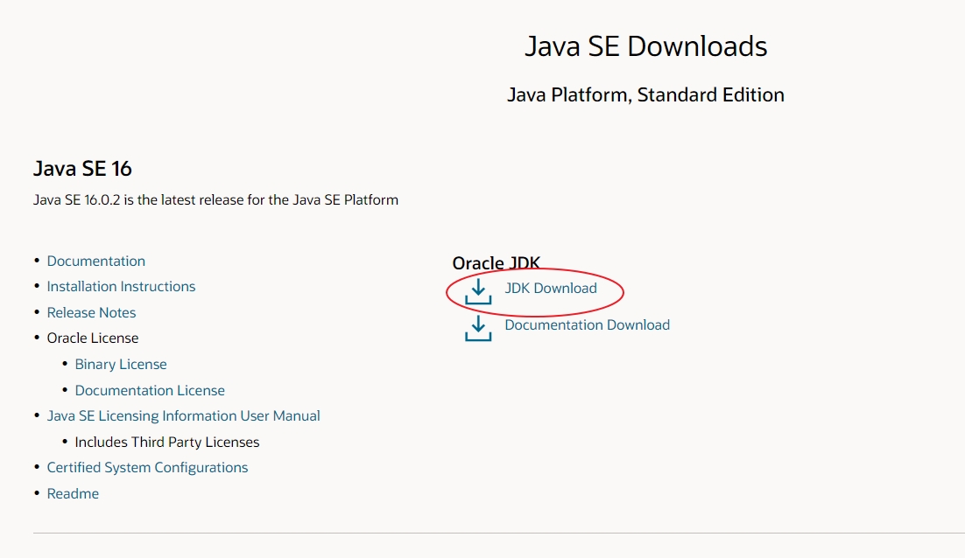Click the download arrow icon beside Documentation Download
Viewport: 965px width, 558px height.
click(x=478, y=328)
